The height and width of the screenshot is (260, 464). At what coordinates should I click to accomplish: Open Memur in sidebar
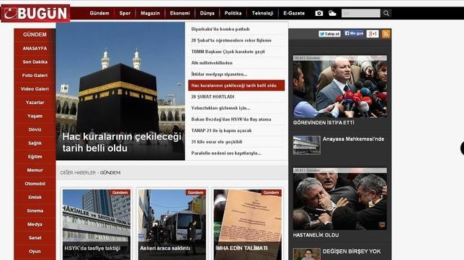pos(35,170)
